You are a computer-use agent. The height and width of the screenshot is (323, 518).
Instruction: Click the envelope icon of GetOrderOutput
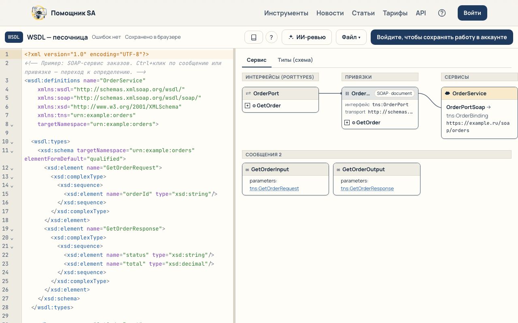pyautogui.click(x=338, y=170)
